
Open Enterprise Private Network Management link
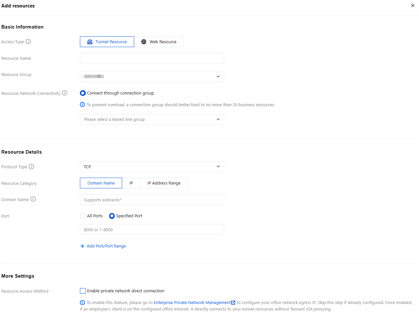click(x=192, y=303)
